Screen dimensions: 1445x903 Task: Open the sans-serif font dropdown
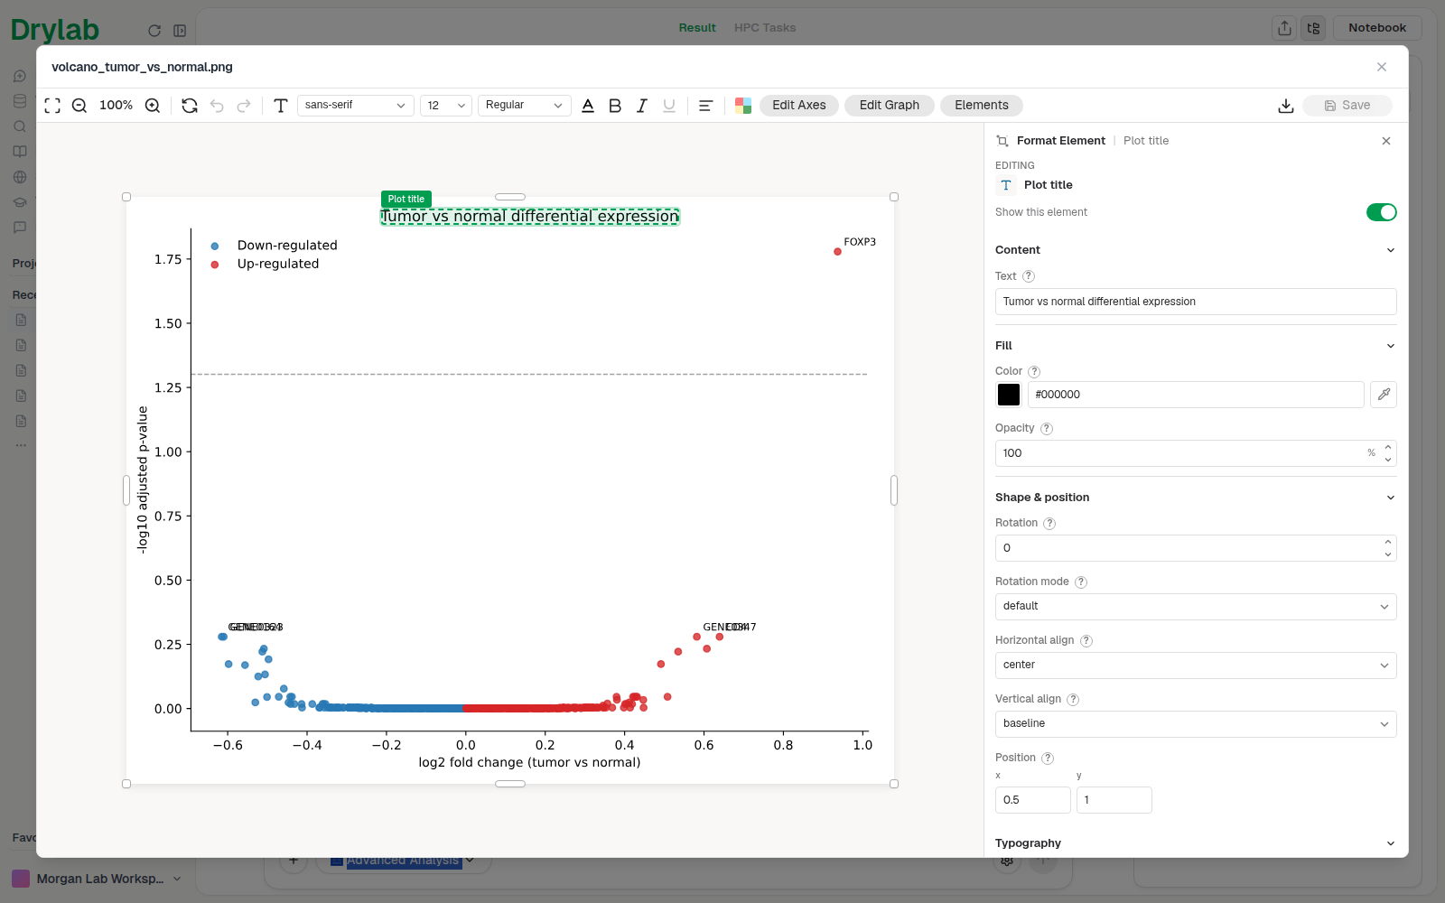356,106
